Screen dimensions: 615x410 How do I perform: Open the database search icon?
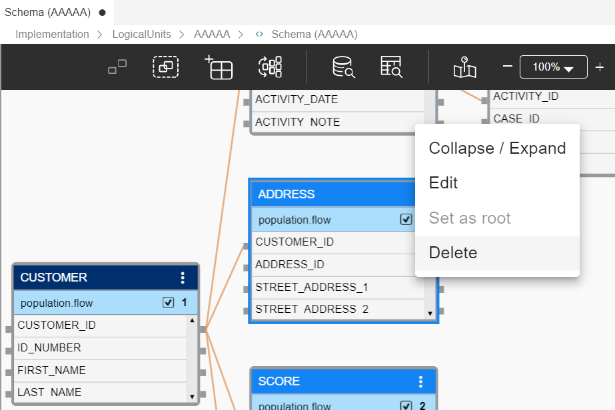coord(343,67)
